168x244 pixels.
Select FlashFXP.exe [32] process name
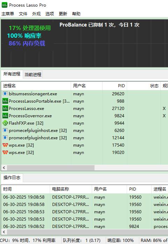26,123
